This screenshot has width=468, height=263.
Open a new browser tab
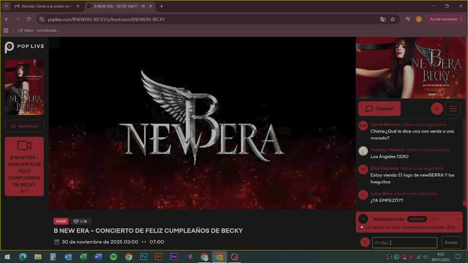(162, 6)
